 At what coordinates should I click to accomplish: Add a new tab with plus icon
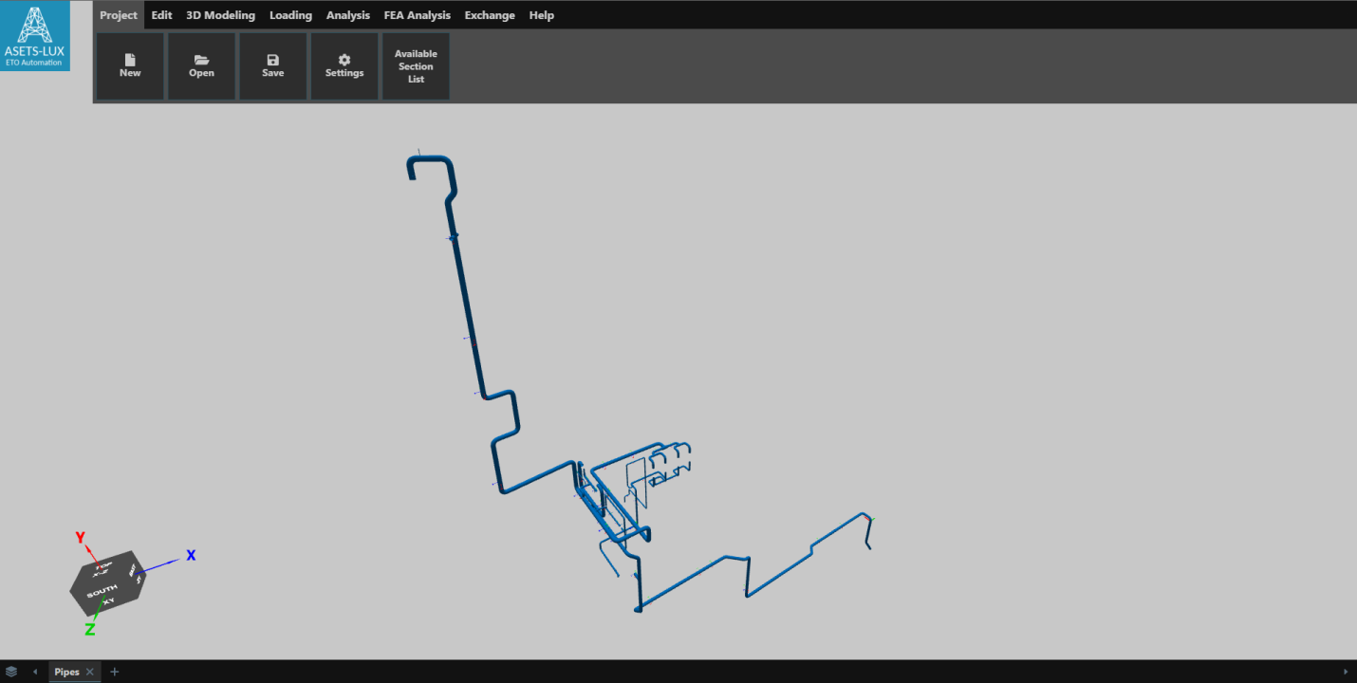(x=115, y=672)
